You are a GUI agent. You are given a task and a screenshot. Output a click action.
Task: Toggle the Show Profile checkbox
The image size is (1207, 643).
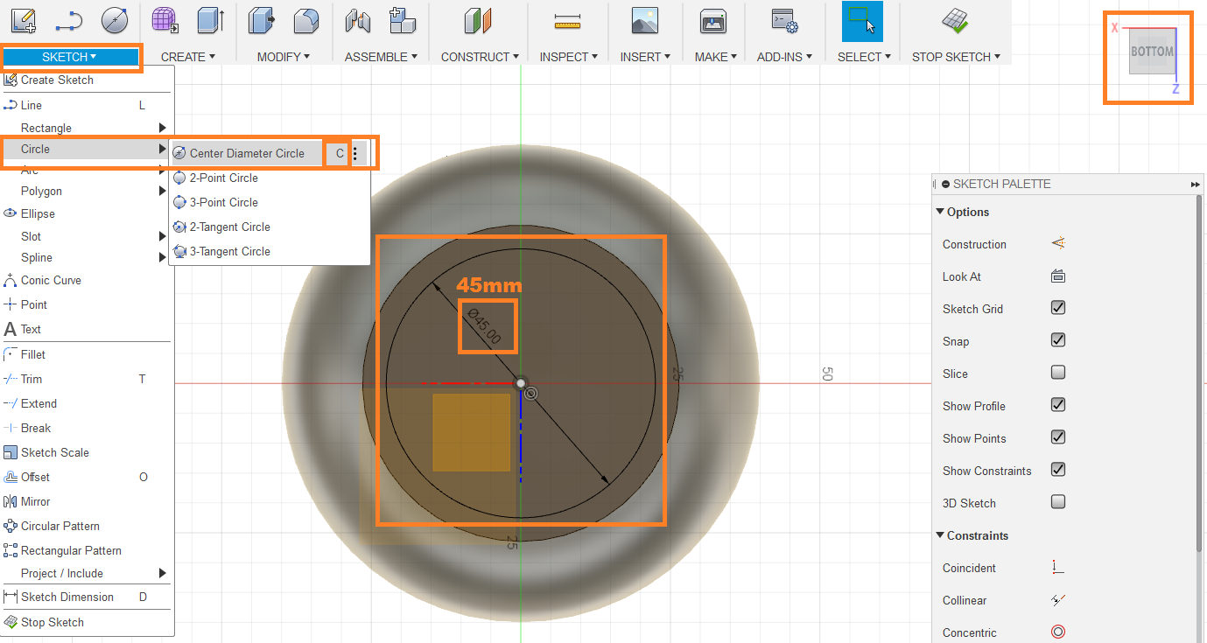coord(1058,405)
